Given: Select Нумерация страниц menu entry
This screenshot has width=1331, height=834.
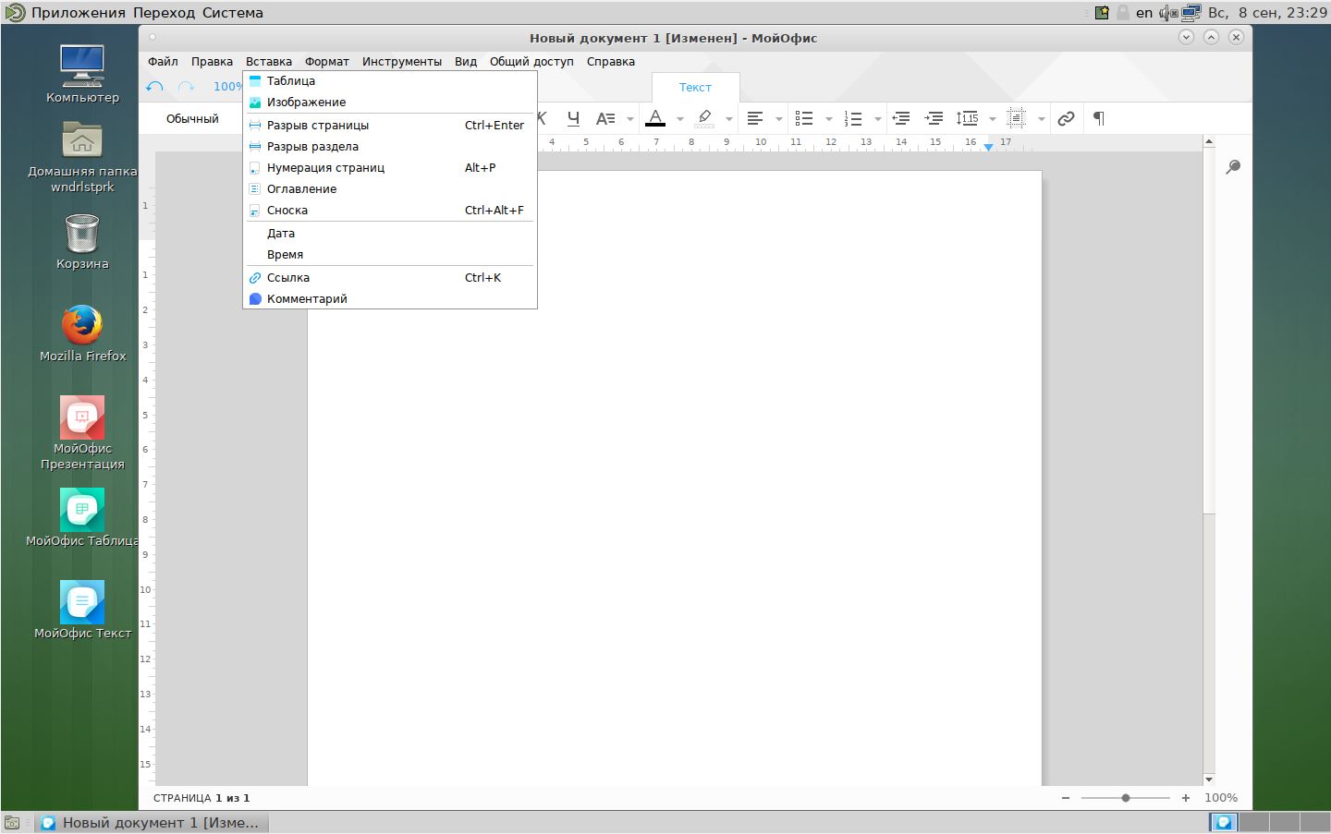Looking at the screenshot, I should click(x=389, y=168).
